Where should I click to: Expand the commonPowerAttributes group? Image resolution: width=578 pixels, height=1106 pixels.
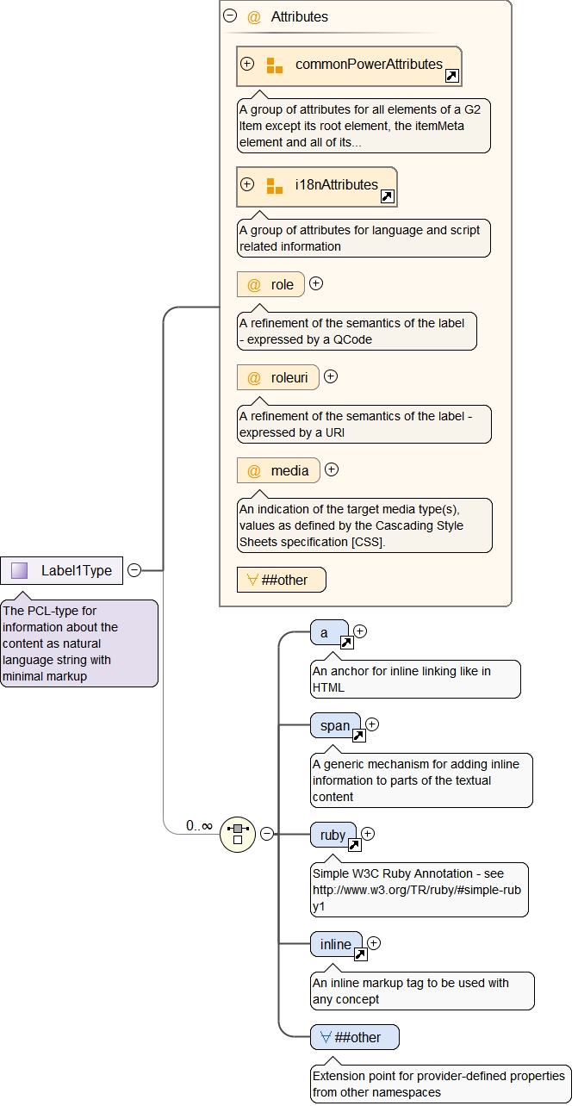tap(247, 64)
